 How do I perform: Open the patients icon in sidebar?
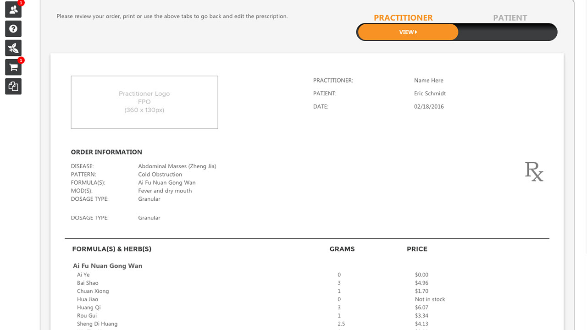[x=13, y=10]
